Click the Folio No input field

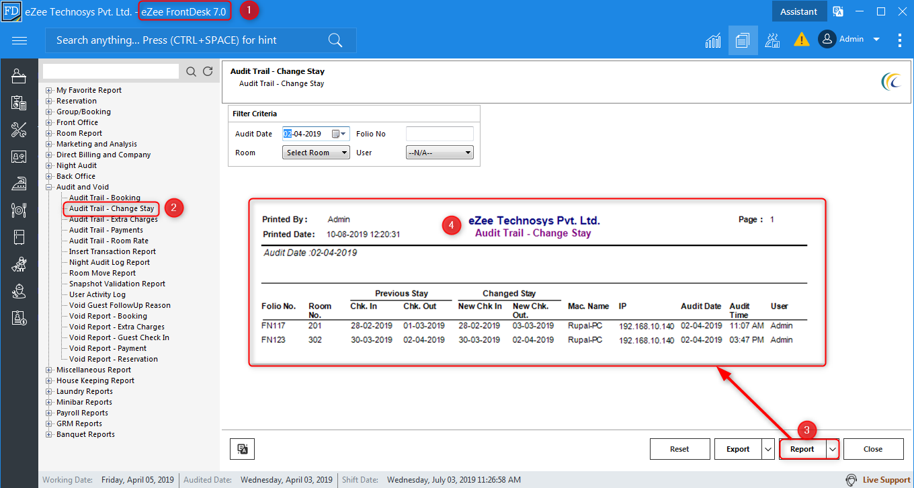tap(440, 134)
